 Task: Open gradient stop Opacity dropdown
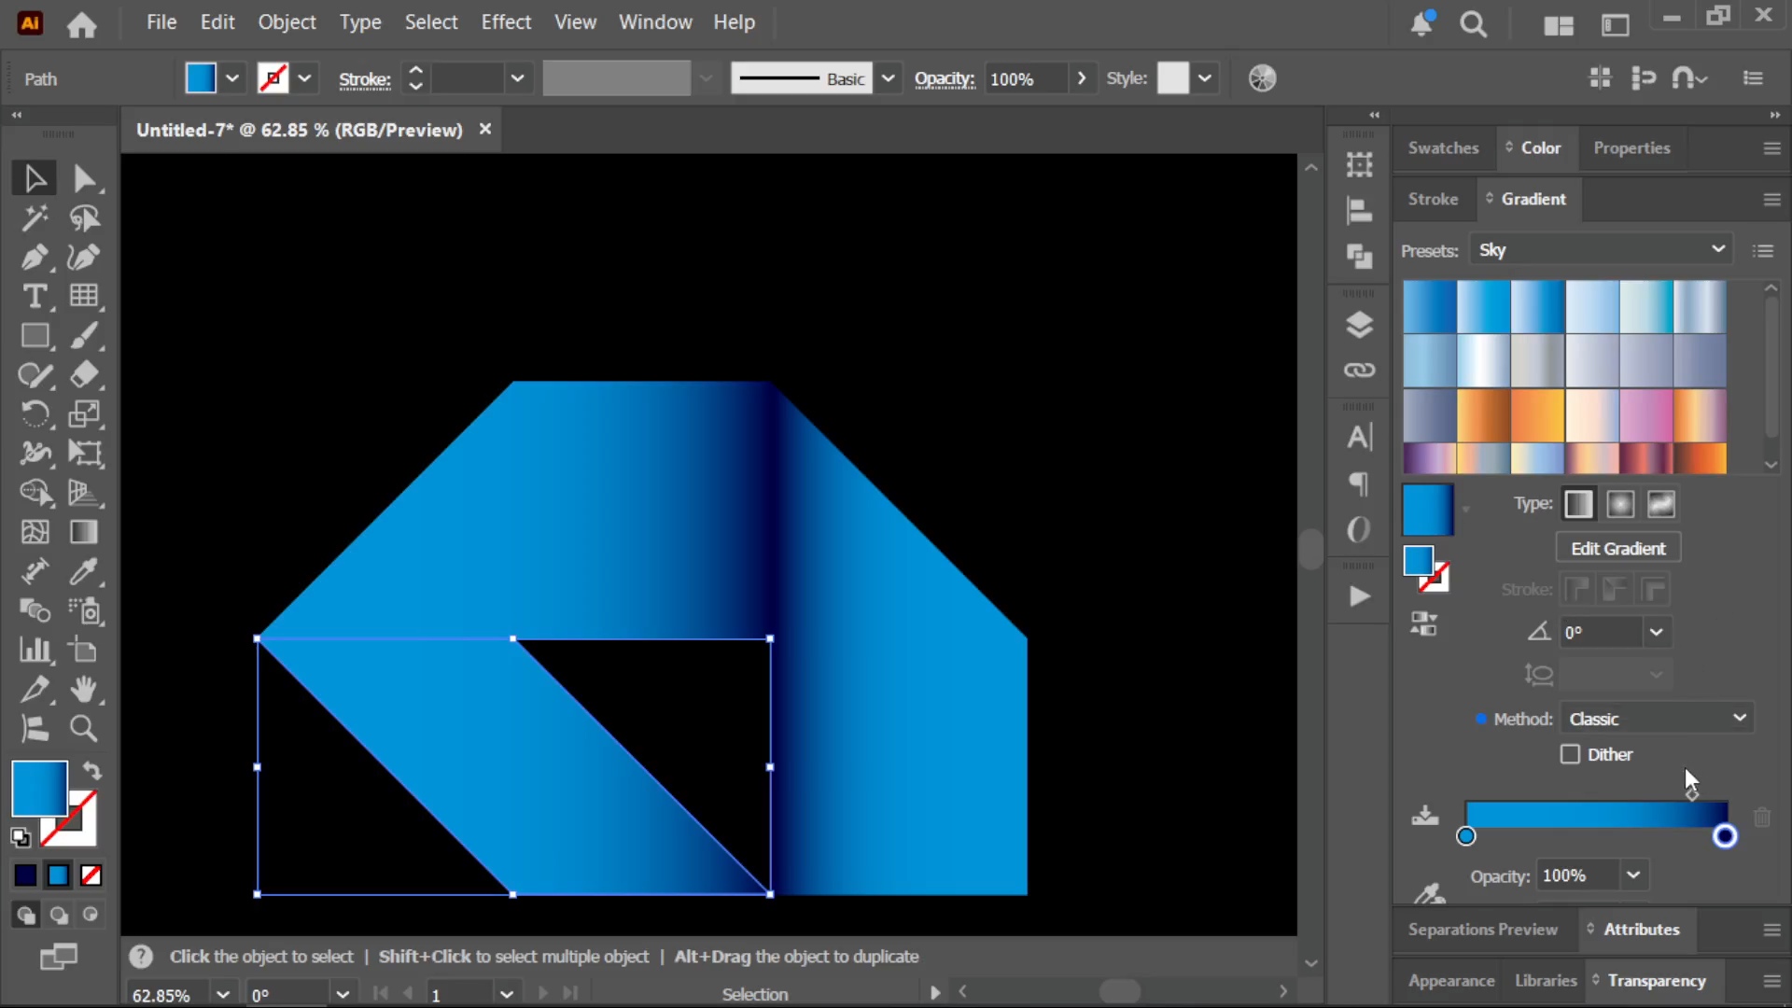click(1633, 875)
